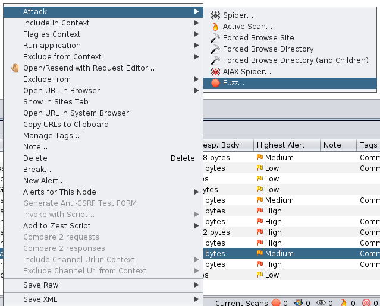This screenshot has width=380, height=306.
Task: Click the Forced Browse Site hammer icon
Action: point(215,38)
